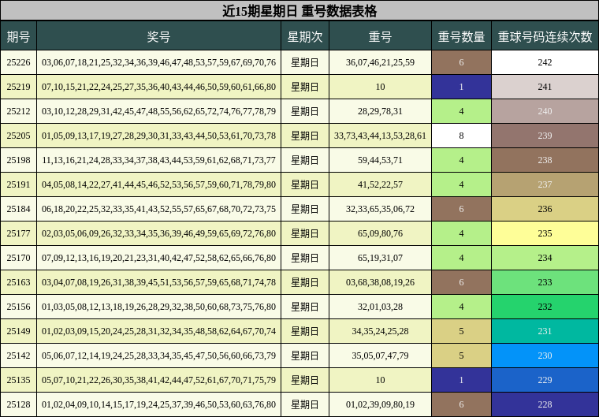Click the light green cell showing 234
The height and width of the screenshot is (417, 599).
click(x=545, y=258)
